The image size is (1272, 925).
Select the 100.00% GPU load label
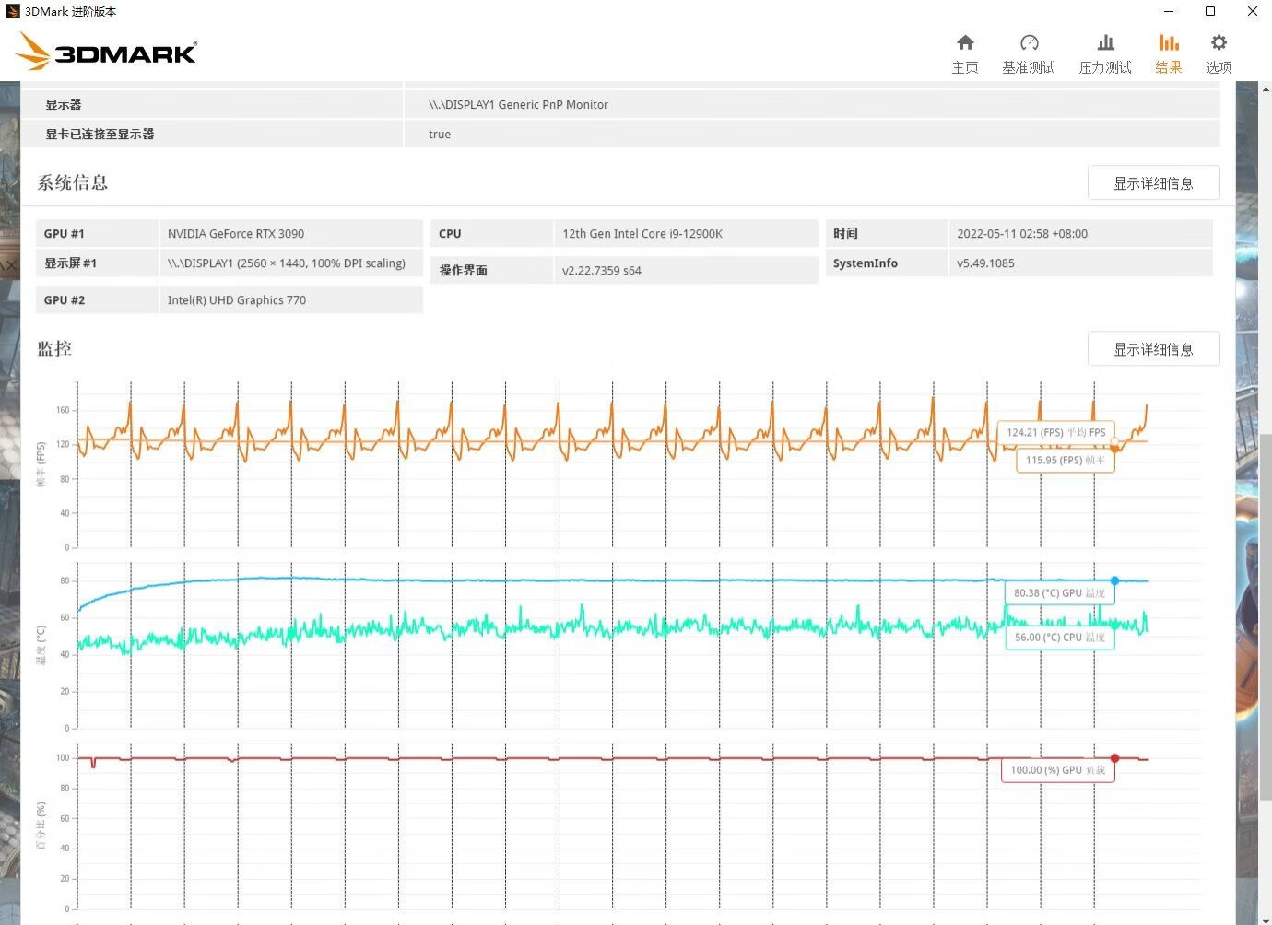1057,770
